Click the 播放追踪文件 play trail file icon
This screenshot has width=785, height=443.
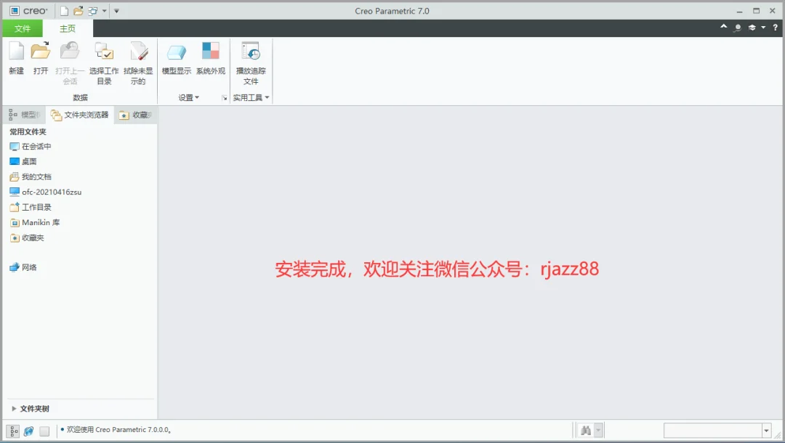[x=250, y=52]
